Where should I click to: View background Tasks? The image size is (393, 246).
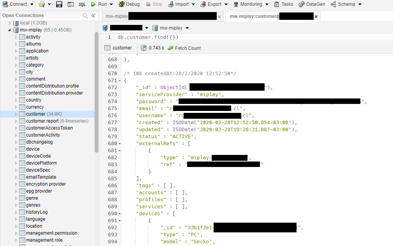coord(284,4)
